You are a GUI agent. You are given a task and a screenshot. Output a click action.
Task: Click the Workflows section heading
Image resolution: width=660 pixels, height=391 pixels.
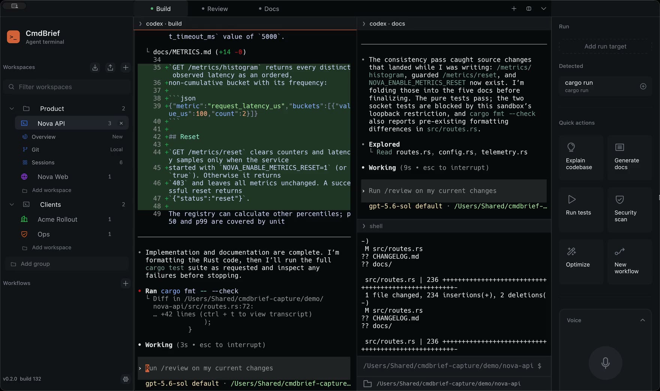pyautogui.click(x=17, y=283)
